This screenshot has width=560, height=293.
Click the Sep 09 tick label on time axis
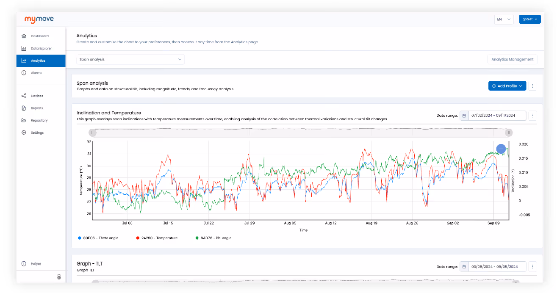click(x=493, y=223)
